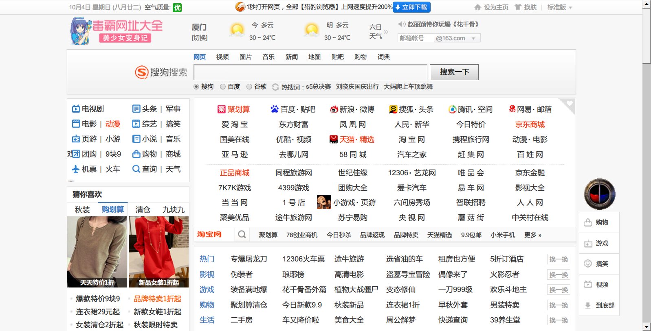Click the airplane icon beside 机票

(76, 169)
